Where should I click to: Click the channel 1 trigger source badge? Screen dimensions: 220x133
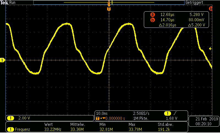pos(167,113)
